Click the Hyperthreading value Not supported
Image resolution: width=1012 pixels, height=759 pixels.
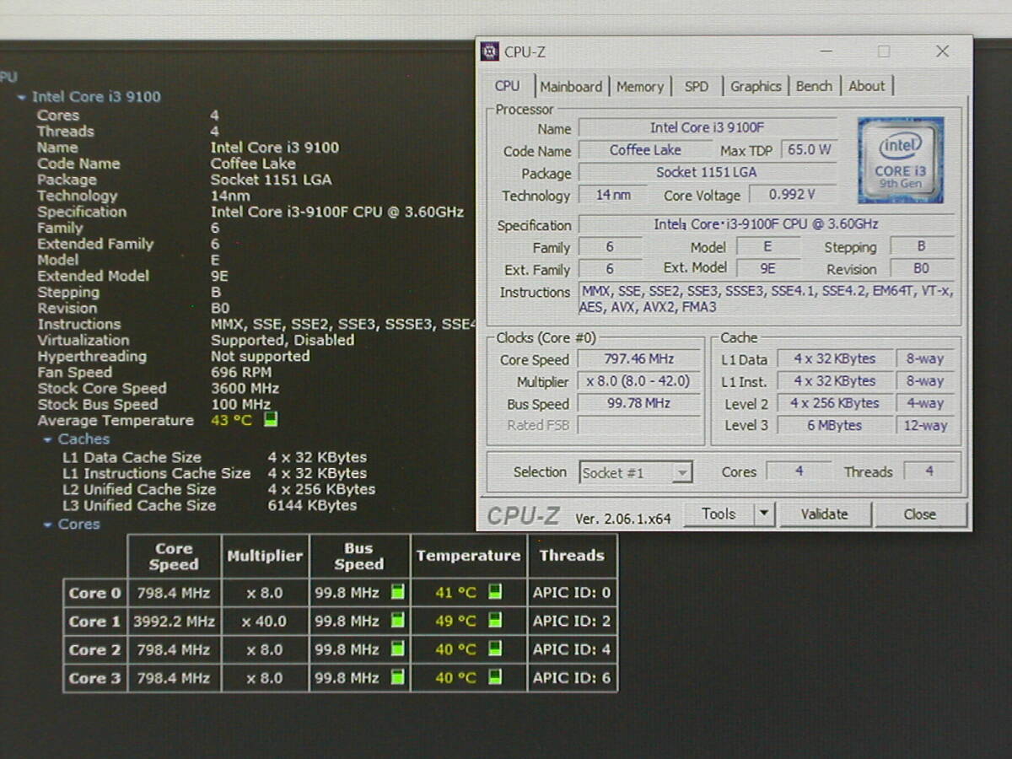click(x=260, y=356)
